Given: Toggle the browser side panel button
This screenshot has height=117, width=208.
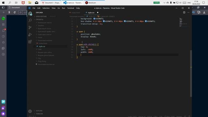Looking at the screenshot, I should click(x=3, y=7).
